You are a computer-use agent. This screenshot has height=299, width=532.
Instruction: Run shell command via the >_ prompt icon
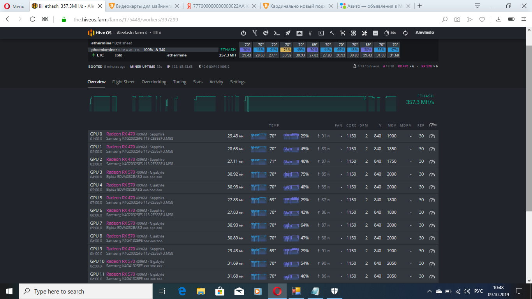coord(277,33)
